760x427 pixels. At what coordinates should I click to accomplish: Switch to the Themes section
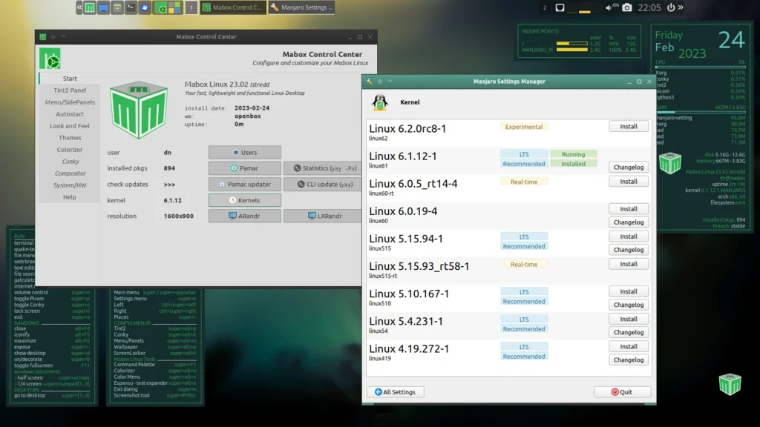point(70,137)
